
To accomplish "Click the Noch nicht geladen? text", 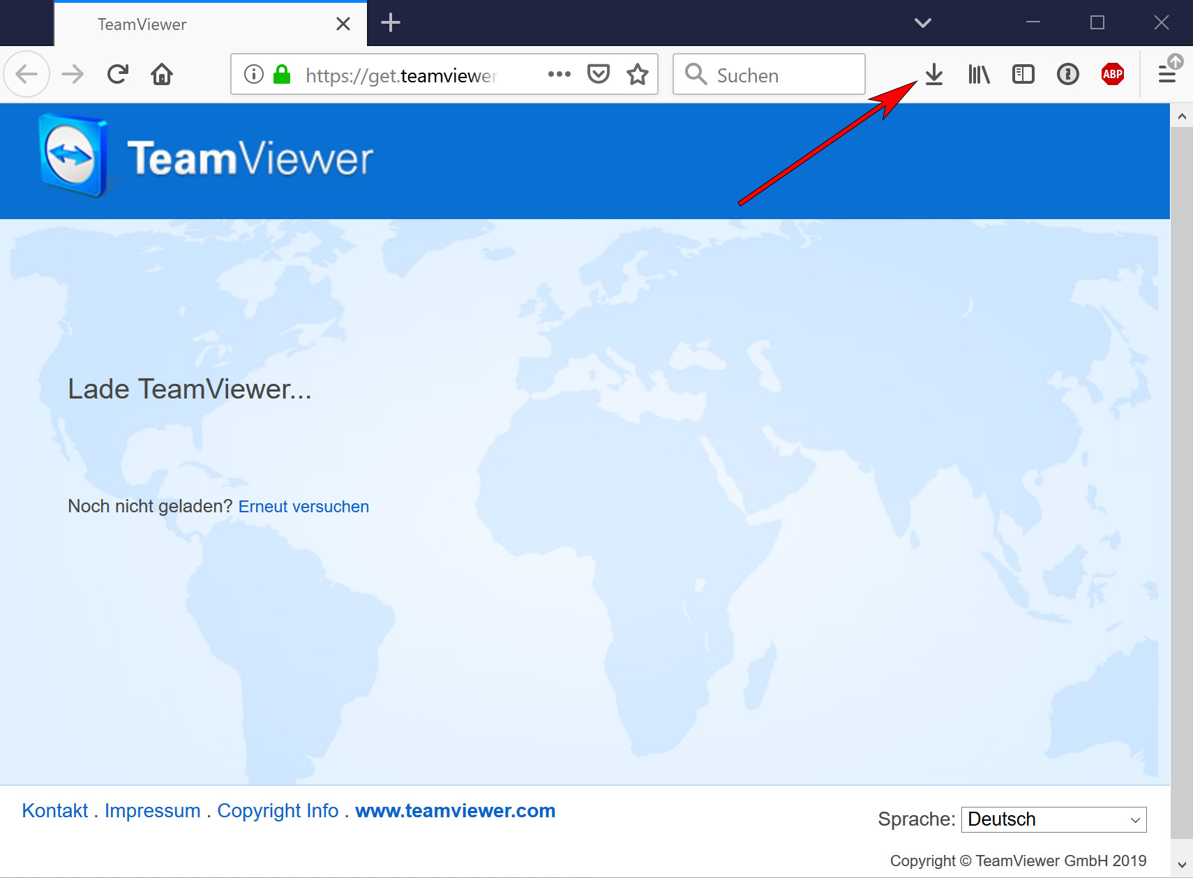I will click(x=150, y=507).
